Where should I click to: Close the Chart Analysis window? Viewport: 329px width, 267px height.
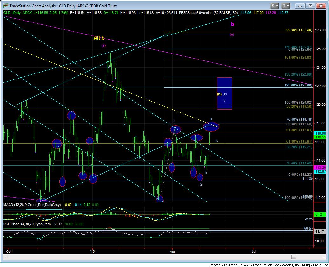click(321, 6)
